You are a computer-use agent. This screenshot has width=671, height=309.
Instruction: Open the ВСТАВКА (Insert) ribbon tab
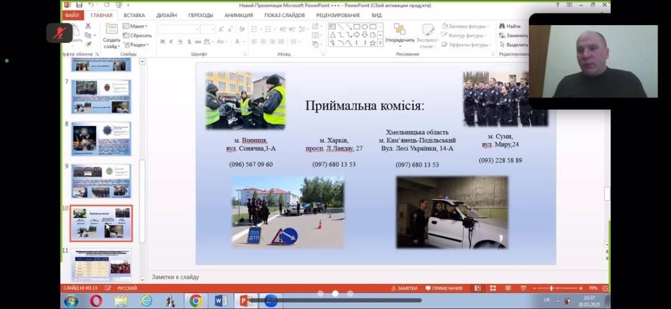click(x=134, y=15)
